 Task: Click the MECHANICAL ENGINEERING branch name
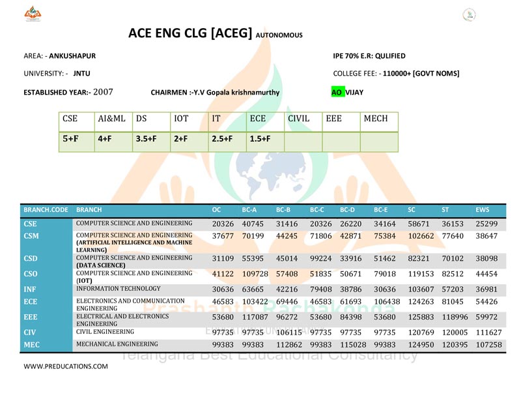point(117,344)
